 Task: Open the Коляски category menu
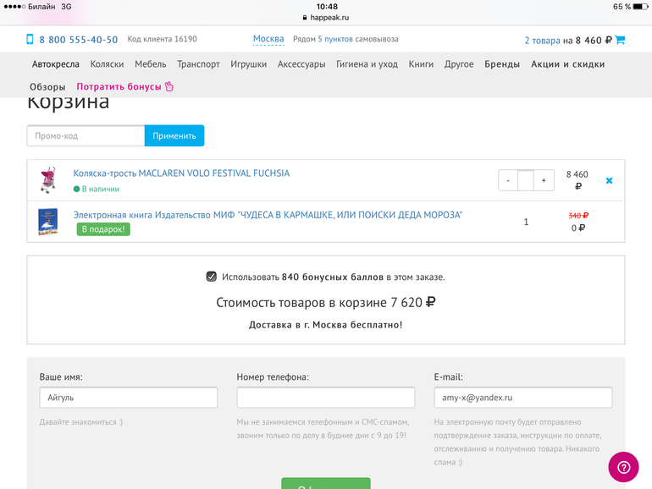(108, 64)
